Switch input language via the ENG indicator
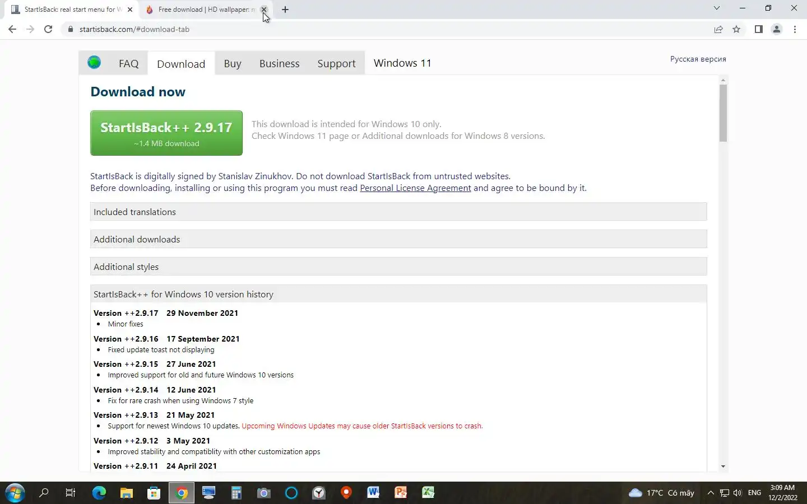Image resolution: width=807 pixels, height=504 pixels. click(755, 493)
